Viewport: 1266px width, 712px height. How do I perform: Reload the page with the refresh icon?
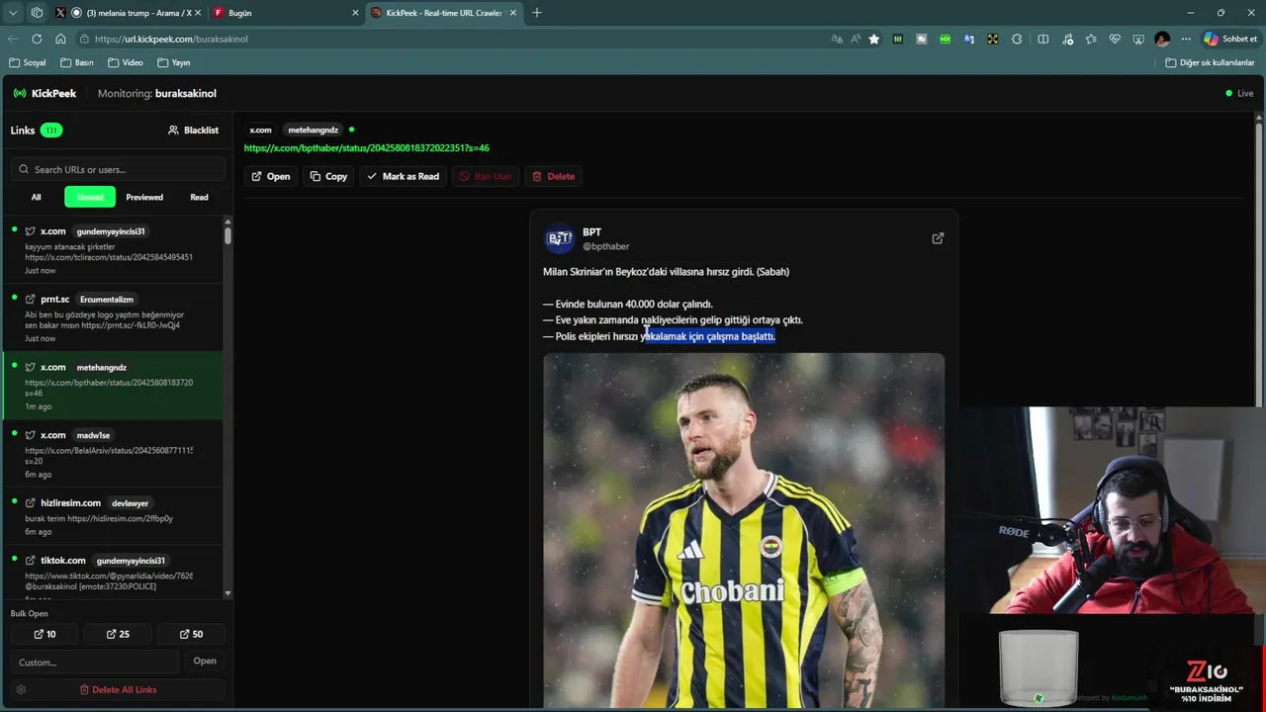(x=37, y=39)
